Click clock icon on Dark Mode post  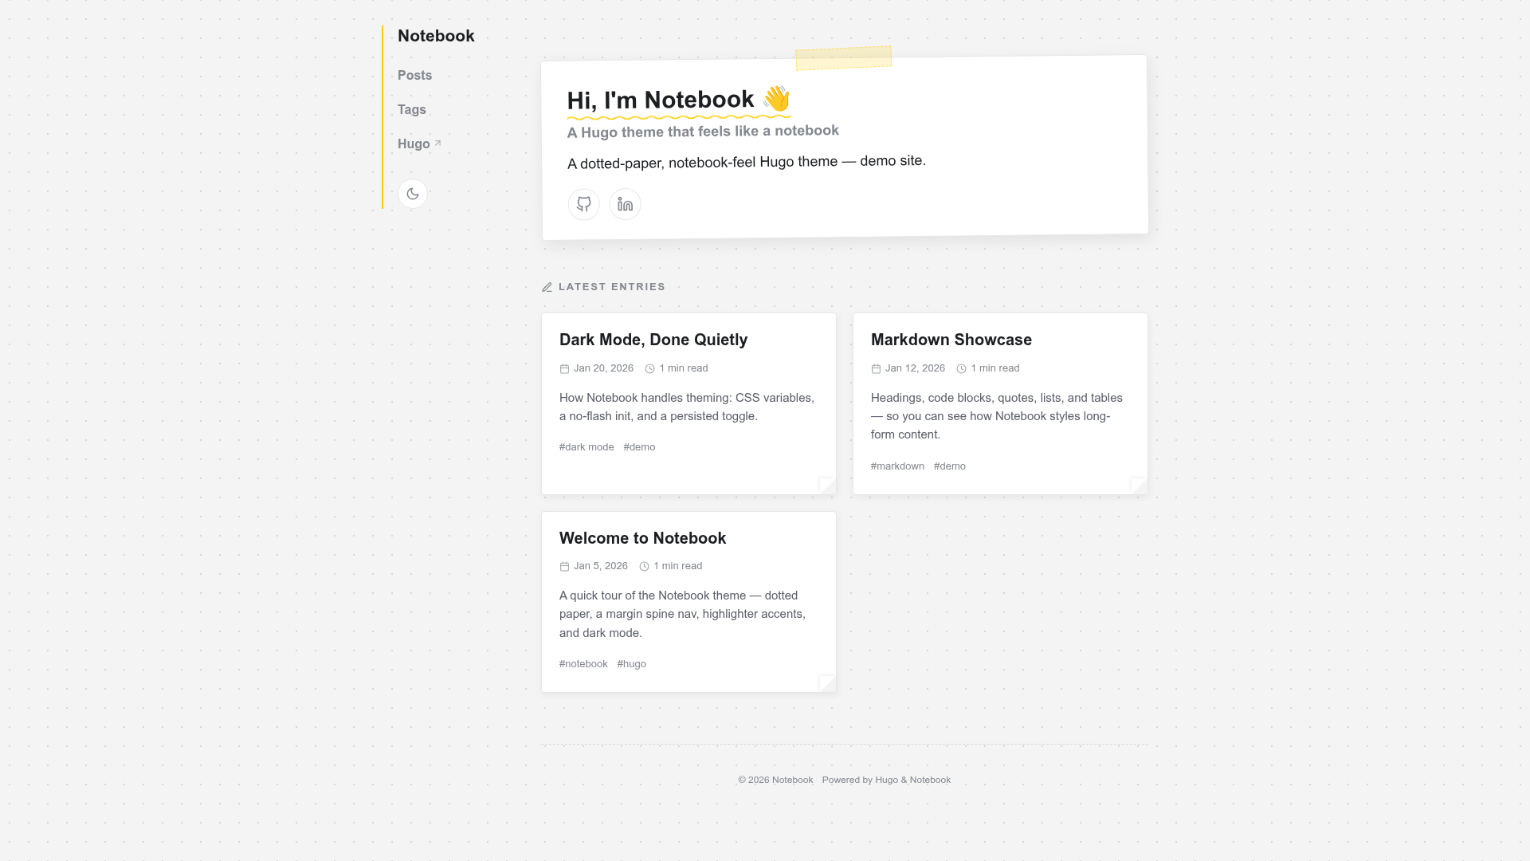tap(649, 368)
